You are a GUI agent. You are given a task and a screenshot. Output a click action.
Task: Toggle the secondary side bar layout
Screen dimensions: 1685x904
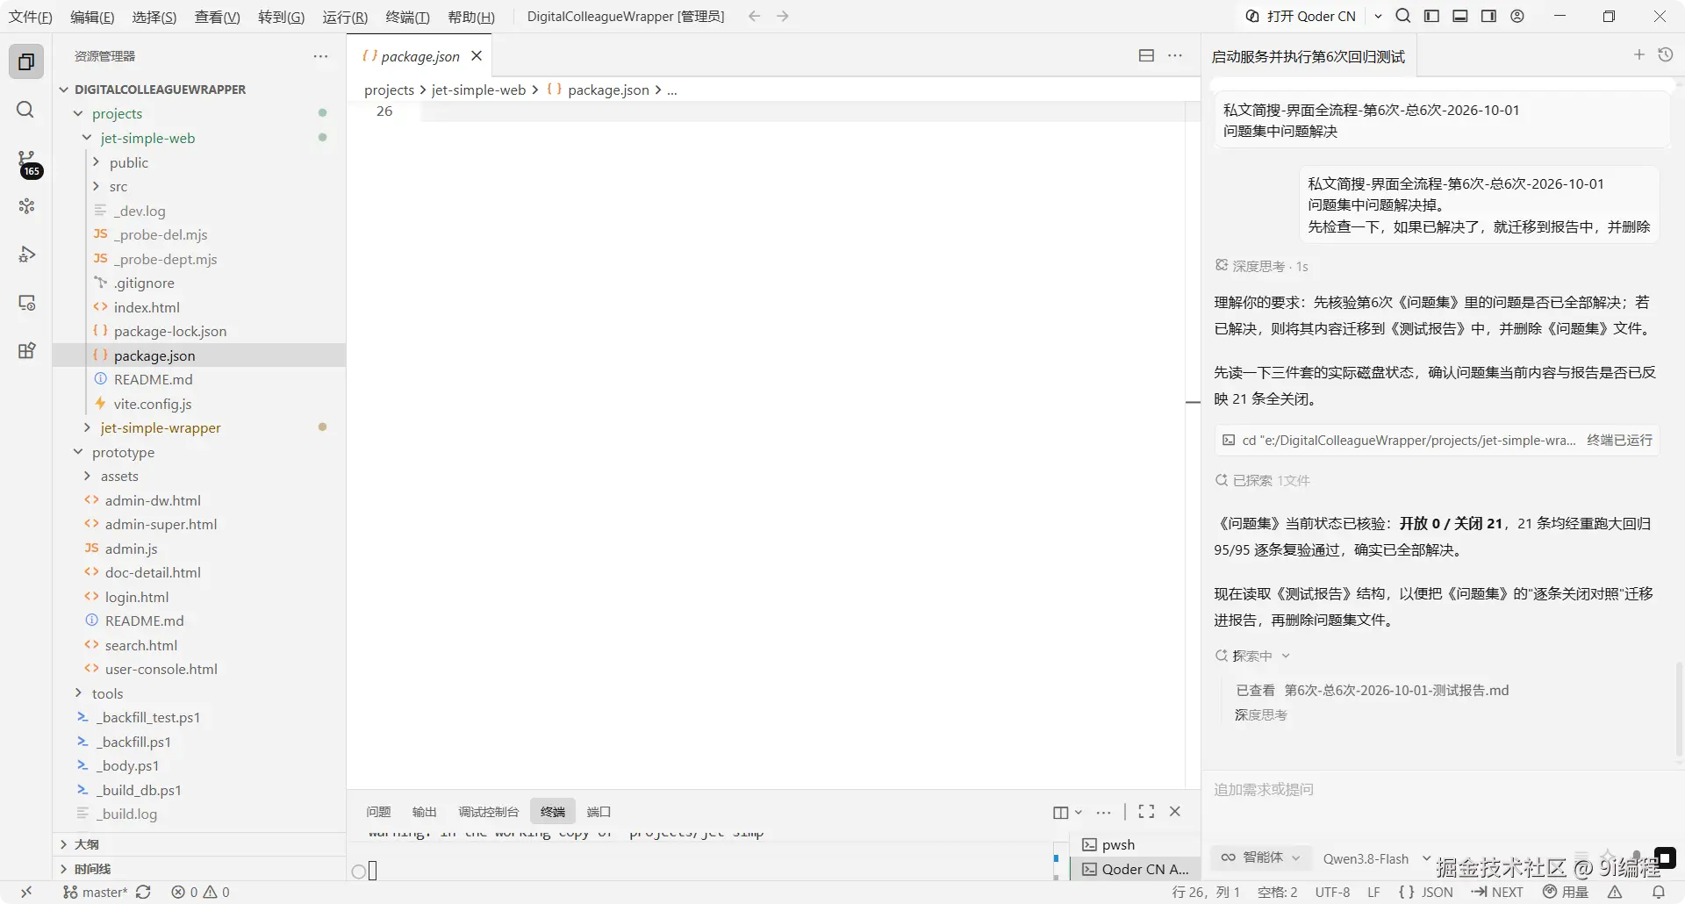(1488, 16)
